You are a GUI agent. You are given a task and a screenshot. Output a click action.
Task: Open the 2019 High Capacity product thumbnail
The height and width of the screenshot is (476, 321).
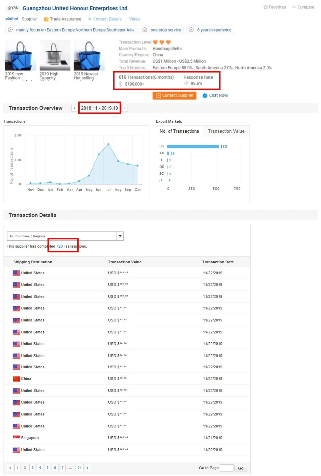(x=55, y=55)
